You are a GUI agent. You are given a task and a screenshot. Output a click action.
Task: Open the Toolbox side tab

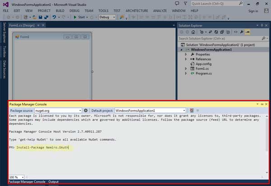pos(5,51)
